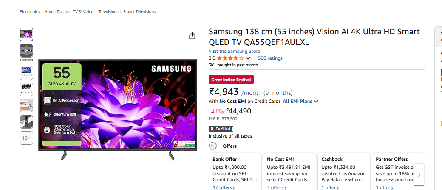Expand the All EMI Plans dropdown
442x190 pixels.
point(300,101)
